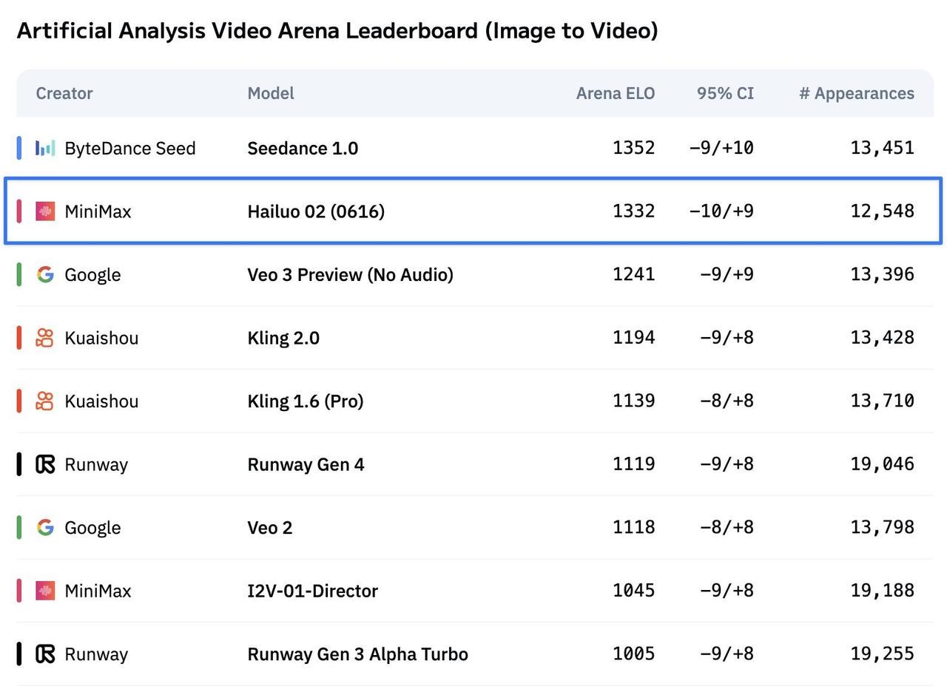Open the Seedance 1.0 model name

pos(303,149)
